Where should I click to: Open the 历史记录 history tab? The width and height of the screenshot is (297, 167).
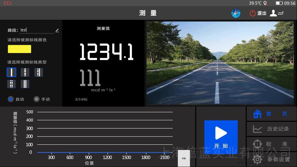pyautogui.click(x=271, y=129)
